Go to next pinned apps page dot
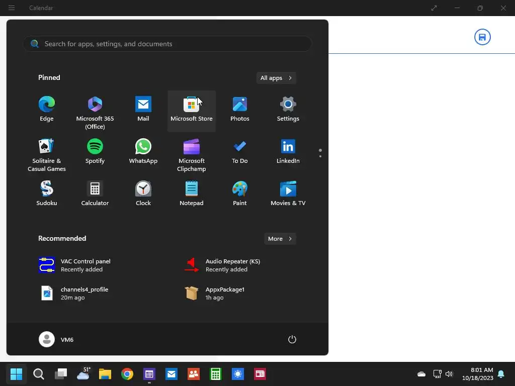Image resolution: width=515 pixels, height=386 pixels. pyautogui.click(x=320, y=156)
